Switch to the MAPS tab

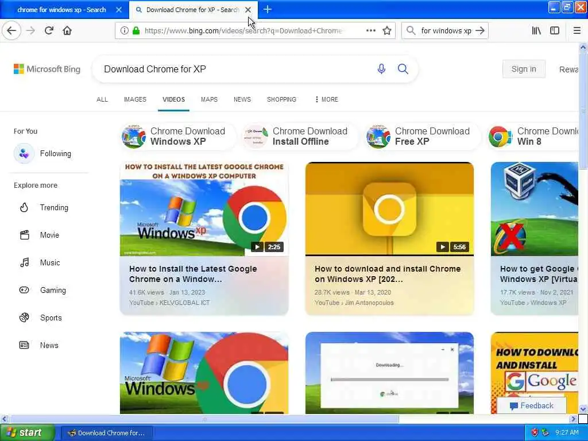tap(209, 99)
